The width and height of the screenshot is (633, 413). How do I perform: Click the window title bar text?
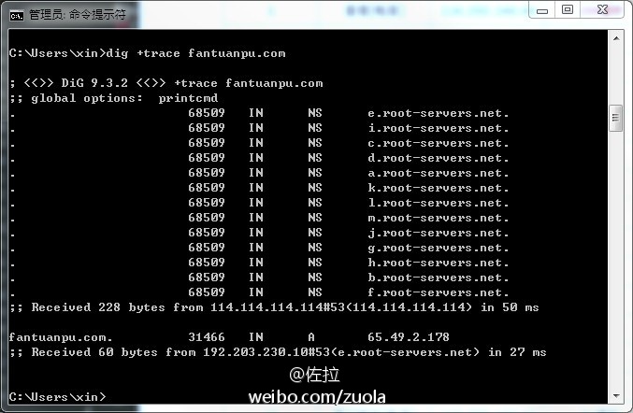[78, 15]
